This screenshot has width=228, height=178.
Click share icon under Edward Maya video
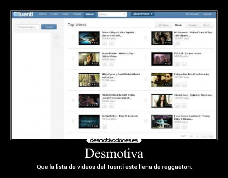pyautogui.click(x=104, y=43)
